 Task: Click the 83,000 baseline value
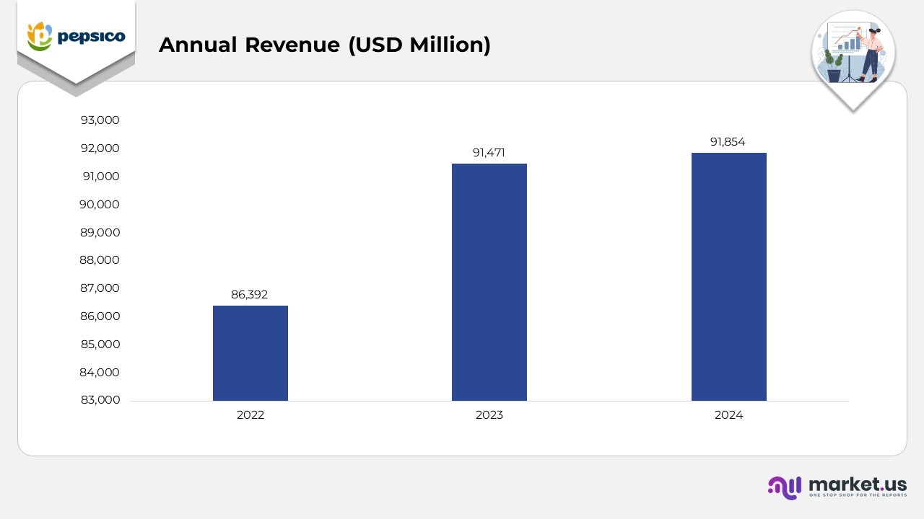coord(100,399)
